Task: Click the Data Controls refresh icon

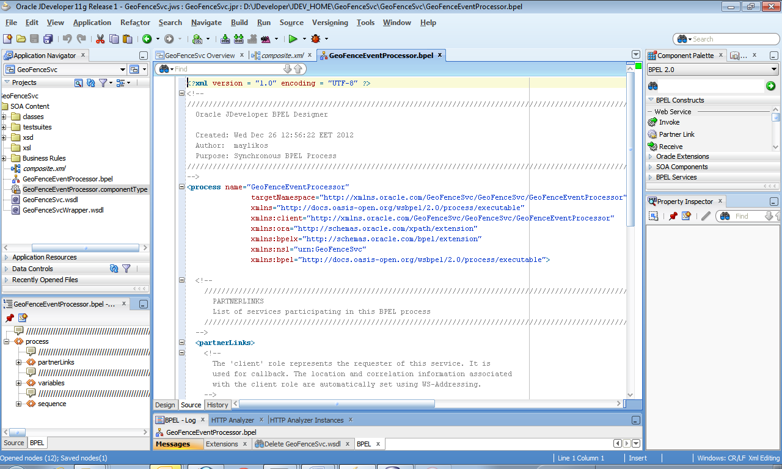Action: pos(114,268)
